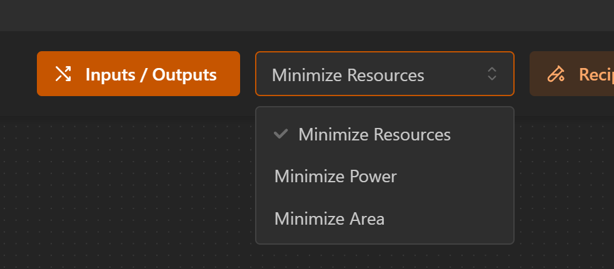Open the partially visible Recipes button
Image resolution: width=614 pixels, height=269 pixels.
point(571,74)
